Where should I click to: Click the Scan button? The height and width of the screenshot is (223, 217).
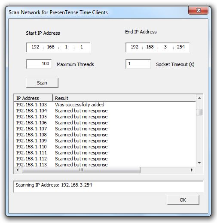coord(42,83)
